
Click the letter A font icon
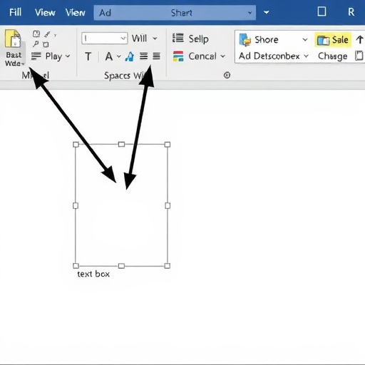point(109,56)
